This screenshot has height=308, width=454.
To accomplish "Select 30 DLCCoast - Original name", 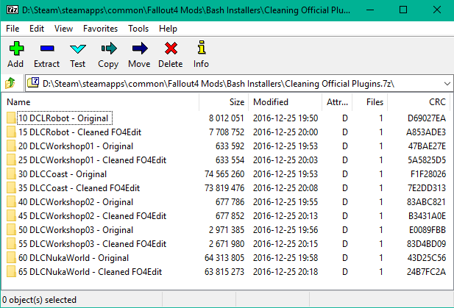I will 63,174.
